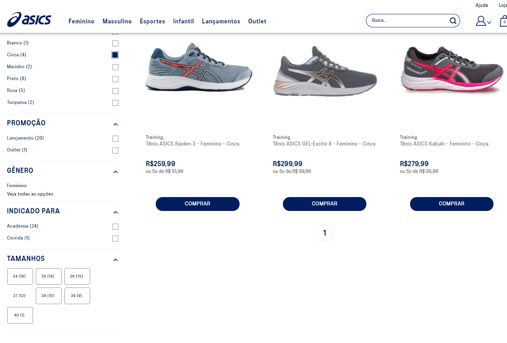This screenshot has height=343, width=507.
Task: Check the Marinho color filter
Action: click(115, 67)
